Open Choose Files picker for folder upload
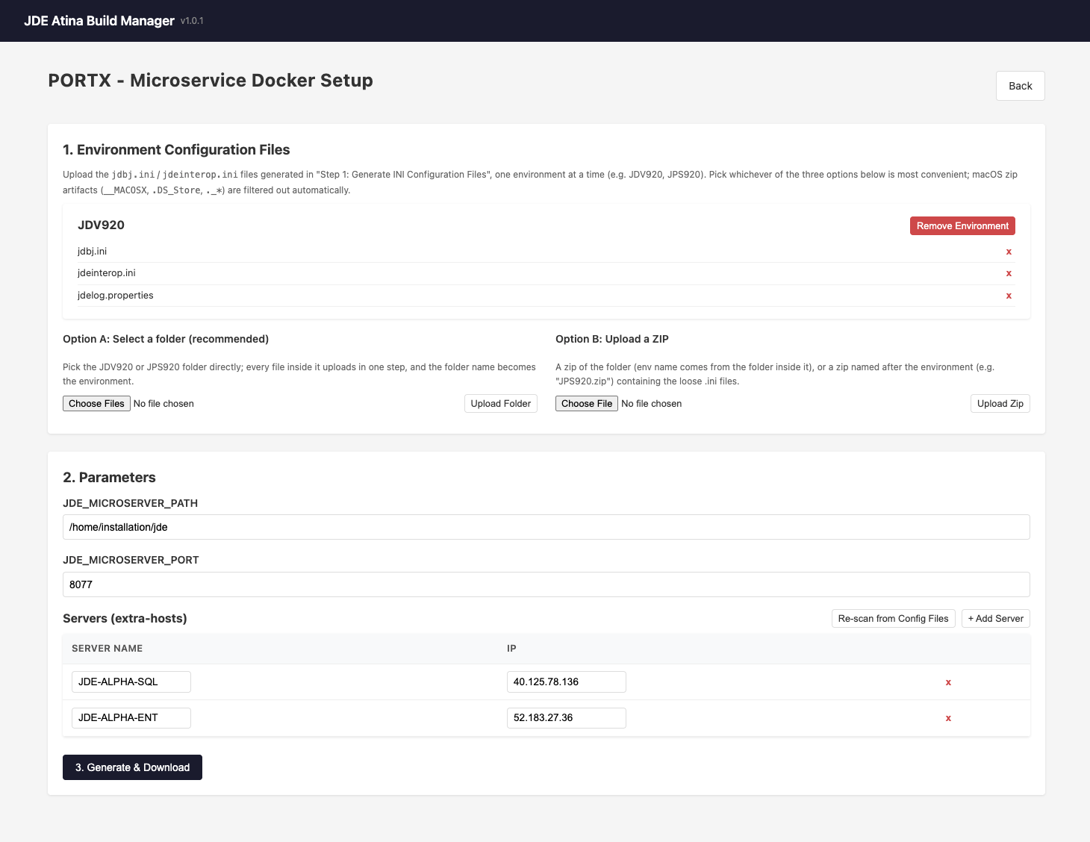1090x842 pixels. point(96,404)
